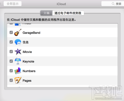The height and width of the screenshot is (101, 124).
Task: Toggle the iMovie checkbox
Action: point(11,52)
